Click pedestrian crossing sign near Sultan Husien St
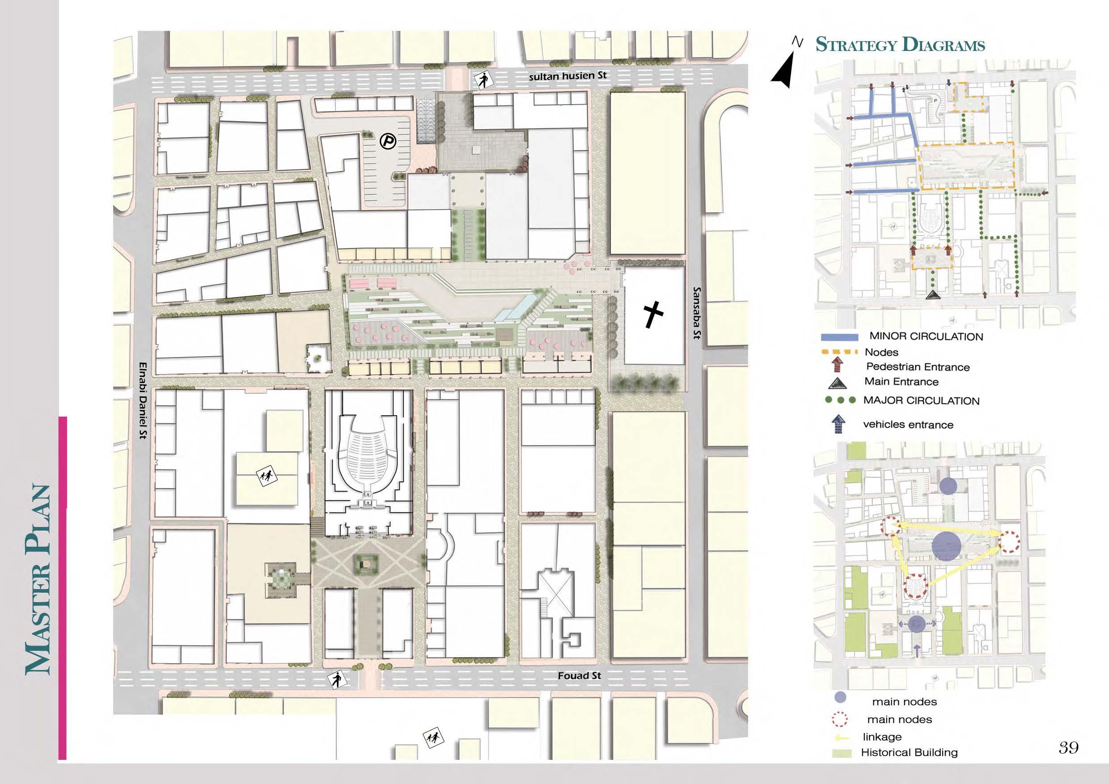This screenshot has width=1109, height=784. coord(483,80)
